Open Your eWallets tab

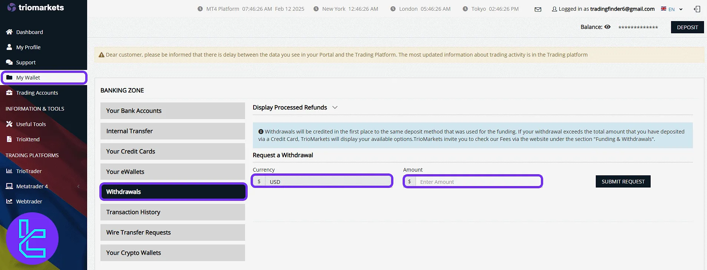pyautogui.click(x=173, y=172)
